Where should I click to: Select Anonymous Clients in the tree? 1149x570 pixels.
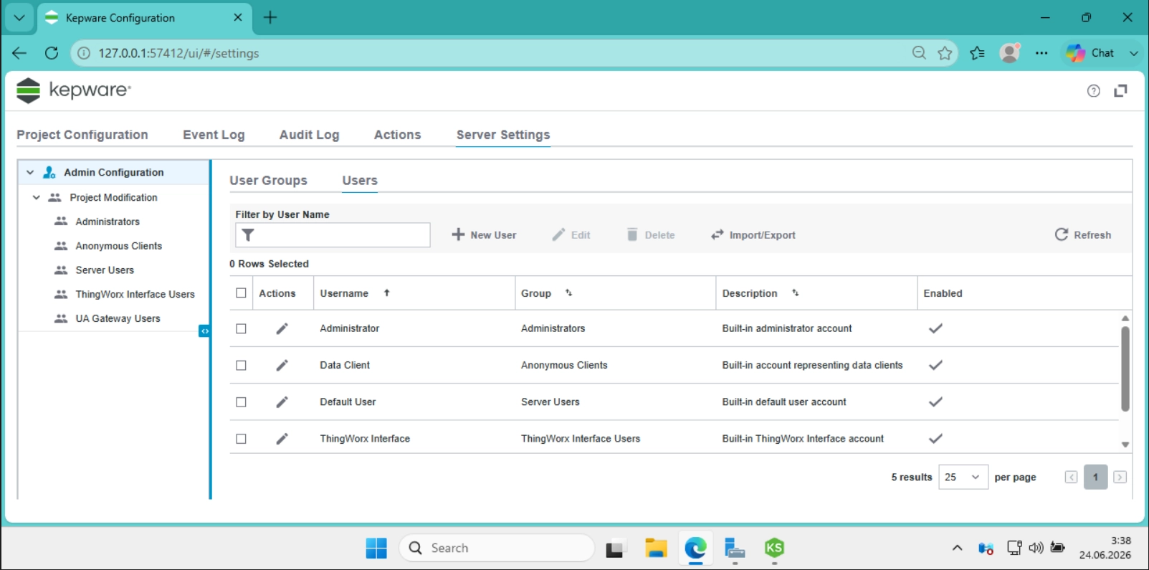(x=119, y=246)
